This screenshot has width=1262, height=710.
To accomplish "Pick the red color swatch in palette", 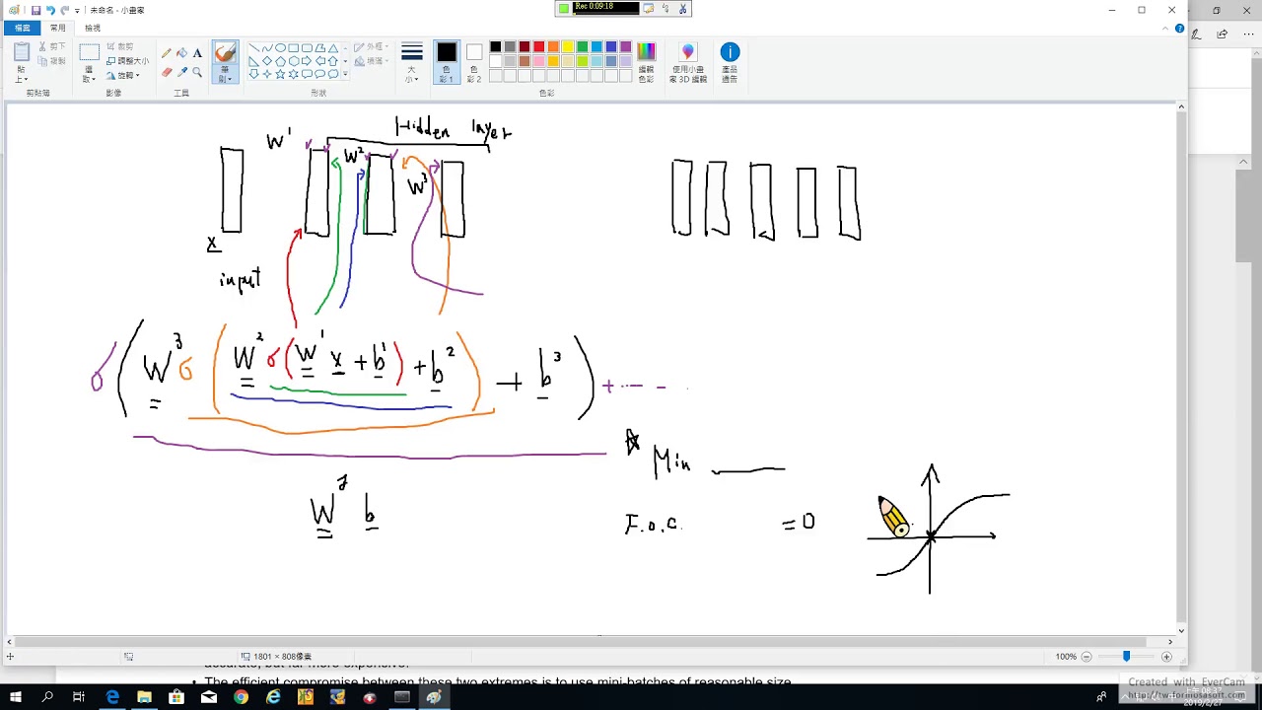I will click(x=538, y=46).
